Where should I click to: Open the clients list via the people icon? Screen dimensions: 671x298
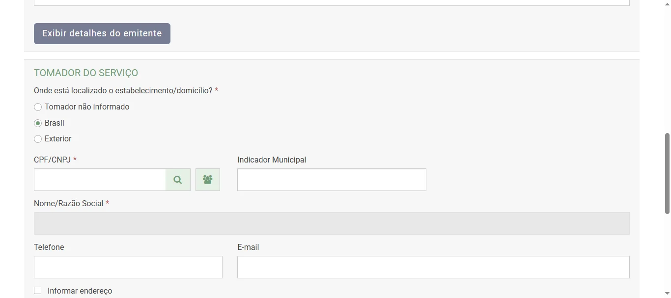(207, 179)
